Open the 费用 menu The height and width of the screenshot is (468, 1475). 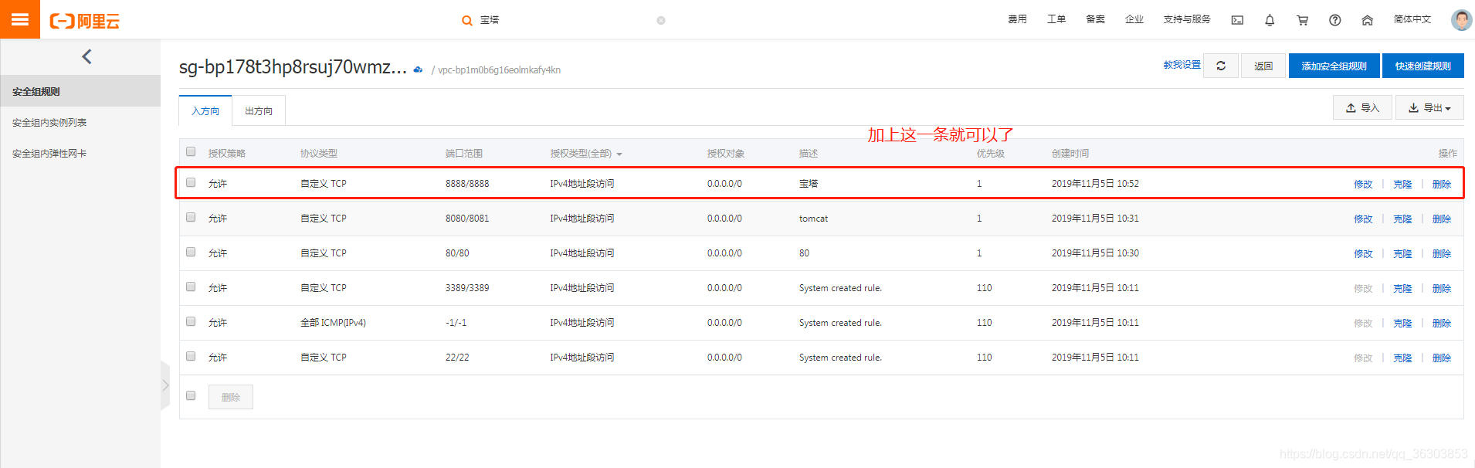point(1017,19)
